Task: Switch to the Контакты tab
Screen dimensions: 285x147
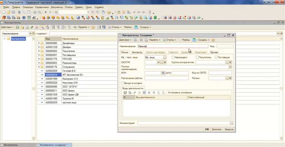Action: [137, 52]
